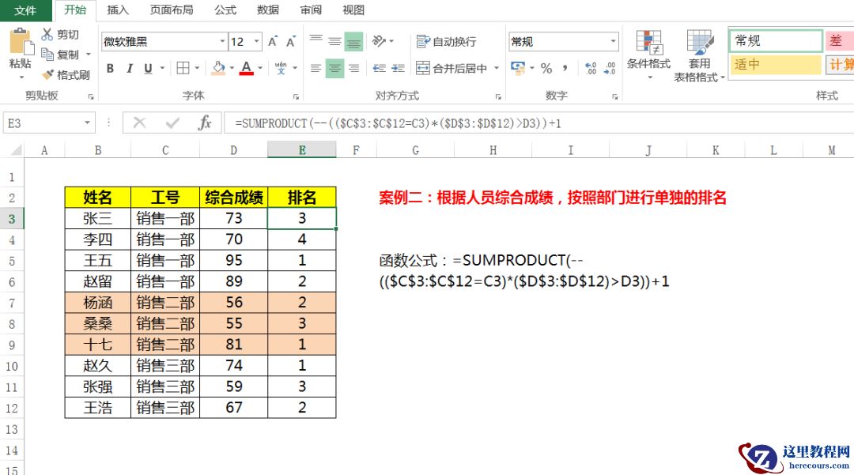854x475 pixels.
Task: Align text to vertical middle
Action: point(335,41)
